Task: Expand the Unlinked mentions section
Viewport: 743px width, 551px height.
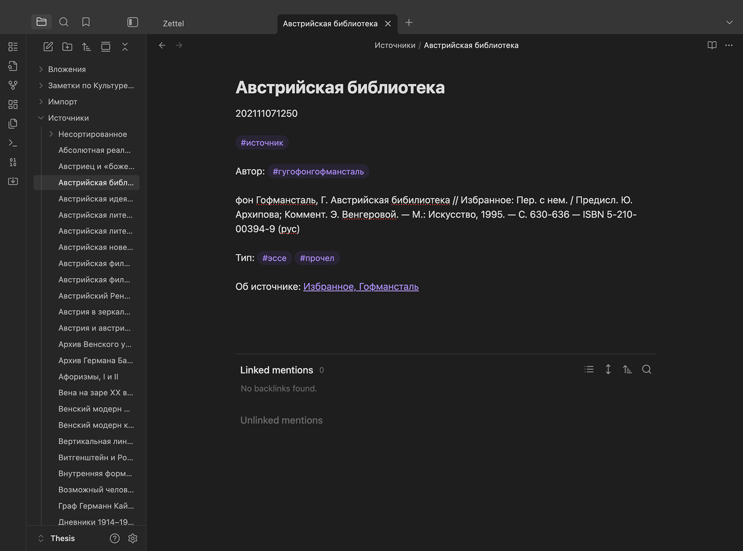Action: pos(281,420)
